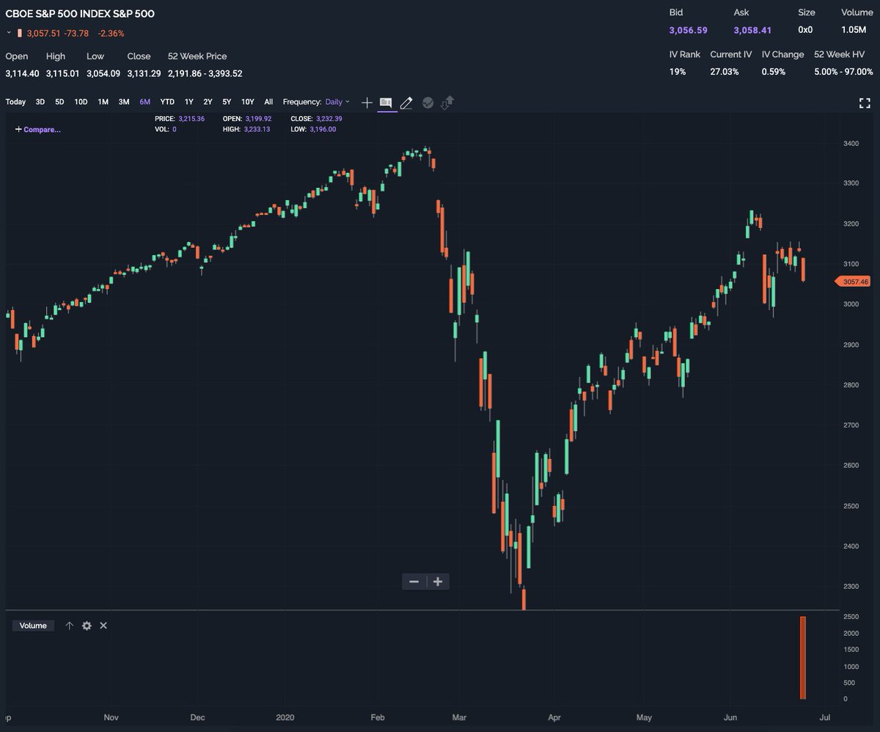Select the 1Y time range
The height and width of the screenshot is (732, 880).
click(x=189, y=102)
